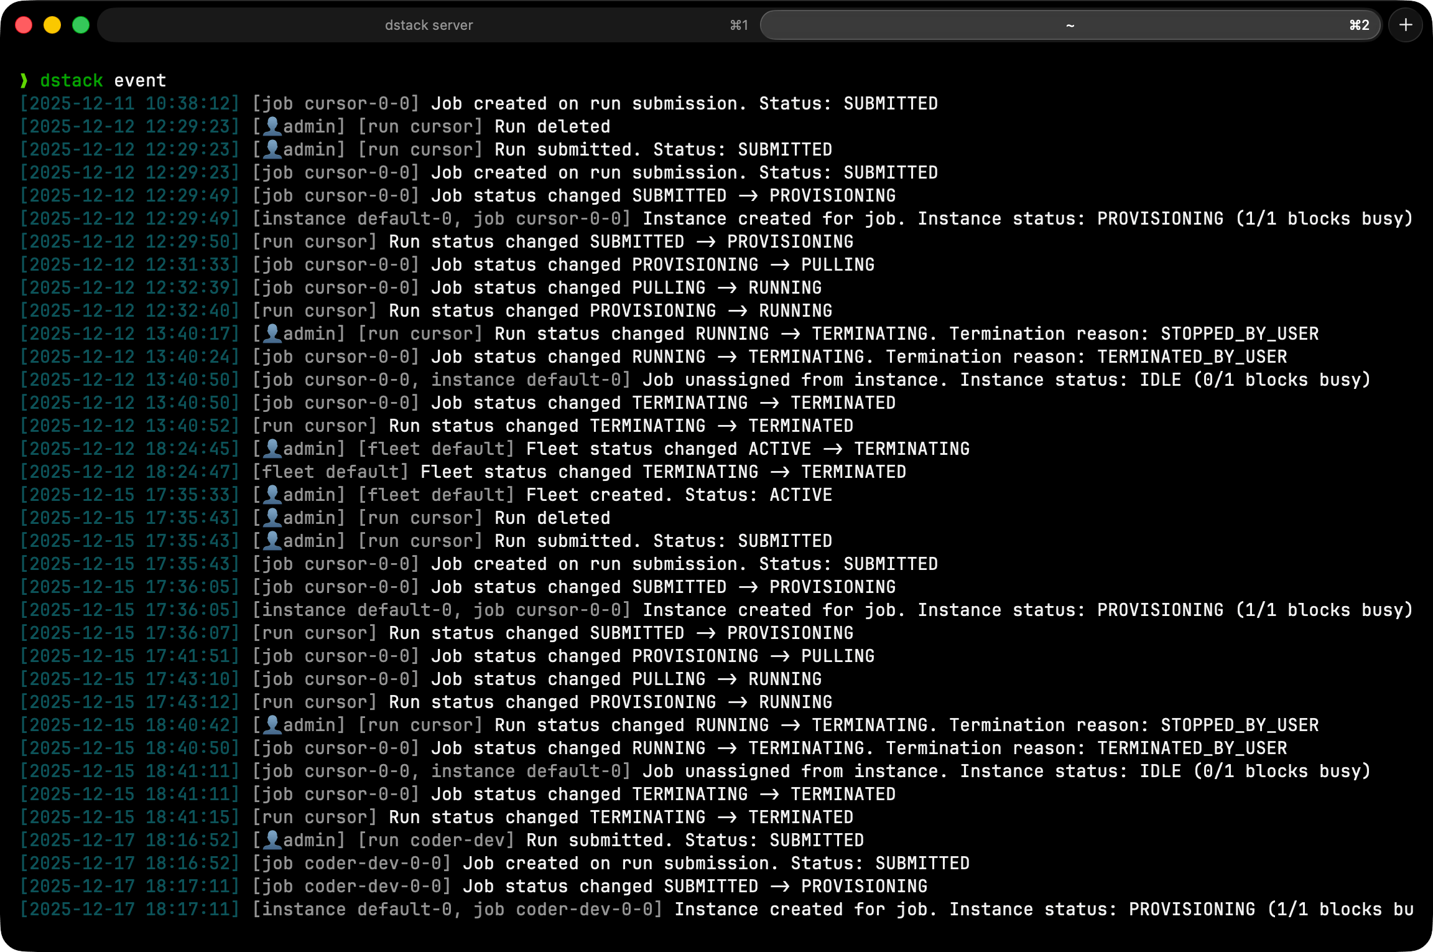
Task: Click the ⌘1 shortcut label on first tab
Action: [x=738, y=25]
